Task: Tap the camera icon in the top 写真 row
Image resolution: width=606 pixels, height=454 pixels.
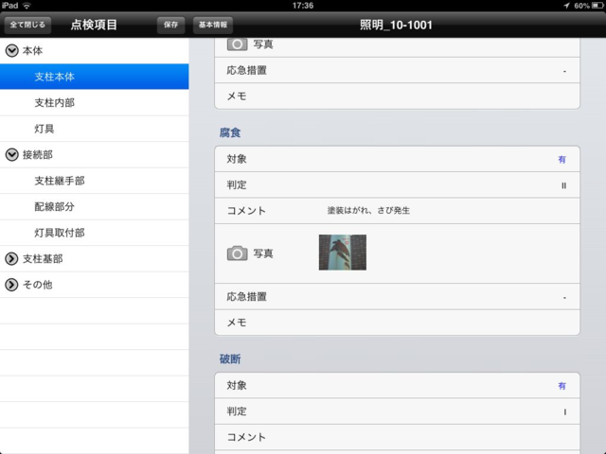Action: pos(237,44)
